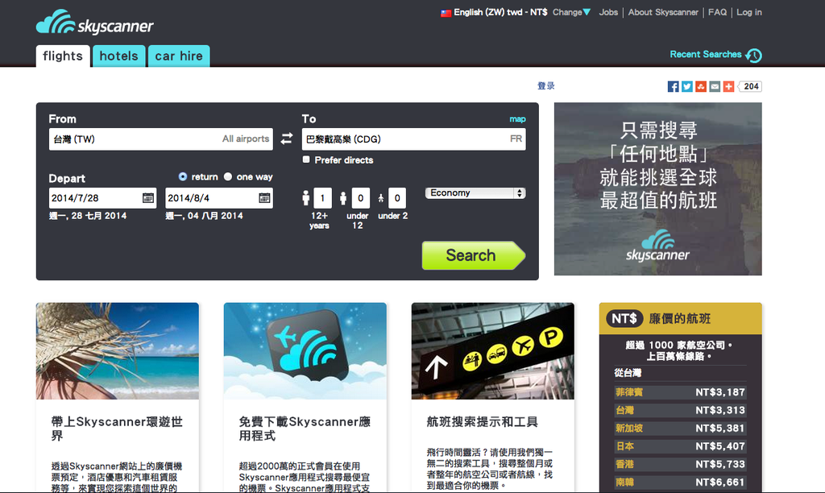Image resolution: width=825 pixels, height=493 pixels.
Task: Click the infant passenger icon
Action: point(381,198)
